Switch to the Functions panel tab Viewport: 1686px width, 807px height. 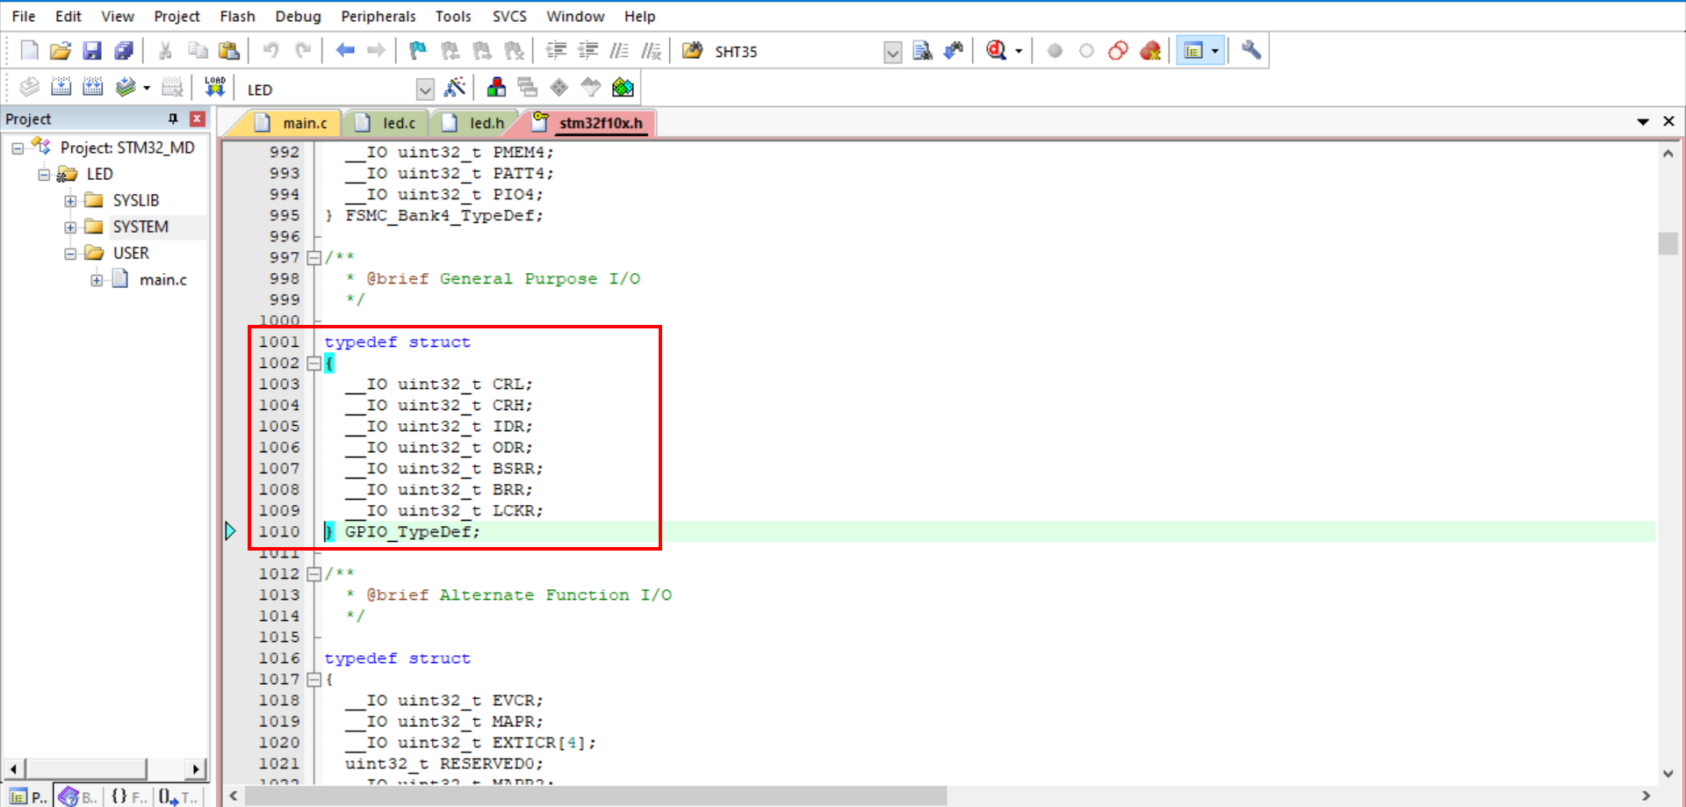(x=129, y=796)
